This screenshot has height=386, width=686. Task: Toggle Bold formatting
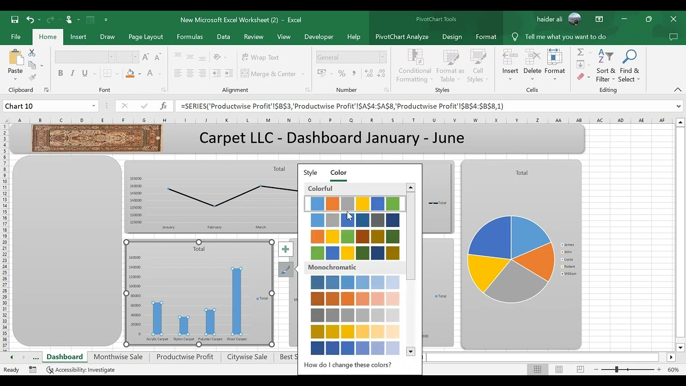coord(61,73)
